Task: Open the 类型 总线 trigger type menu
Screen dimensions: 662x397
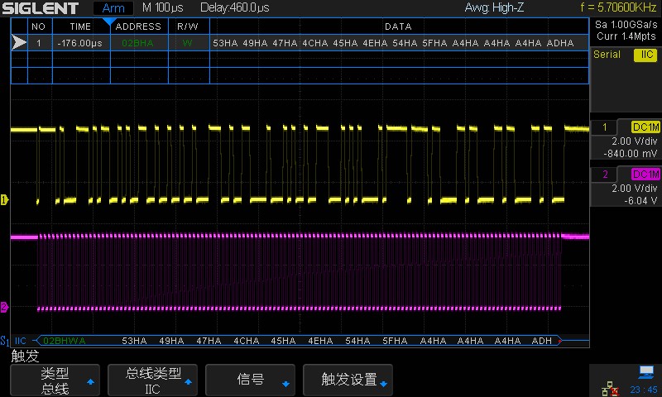Action: [x=55, y=380]
